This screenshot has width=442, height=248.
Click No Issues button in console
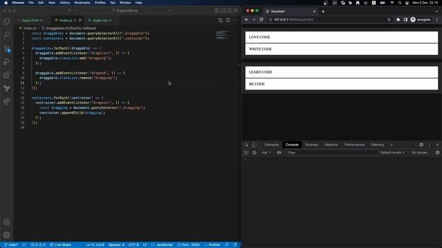pyautogui.click(x=419, y=153)
